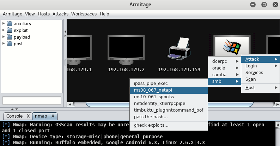This screenshot has height=146, width=280.
Task: Click Services in the host context menu
Action: [261, 72]
